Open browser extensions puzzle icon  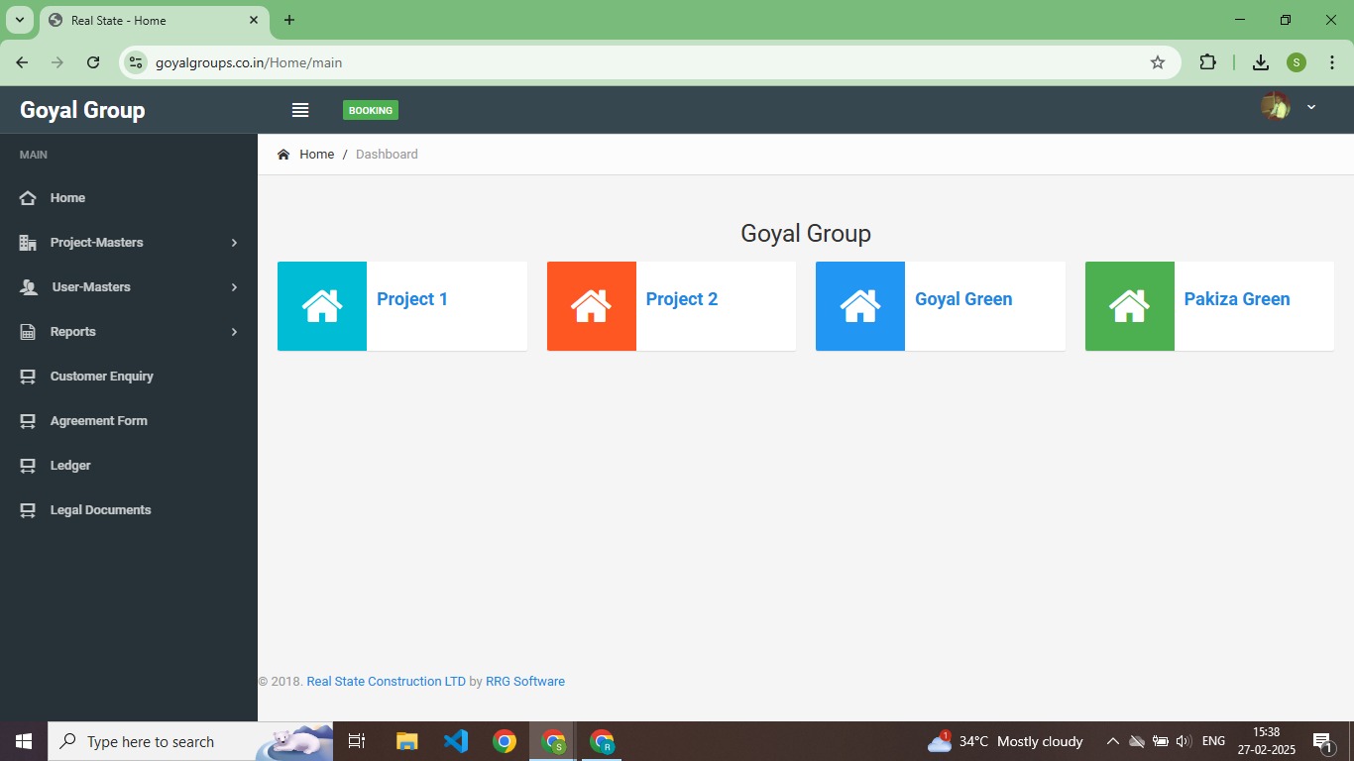click(1207, 62)
